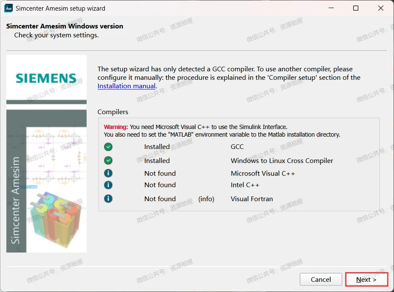Click 'Check your system settings.' subtitle

point(56,35)
